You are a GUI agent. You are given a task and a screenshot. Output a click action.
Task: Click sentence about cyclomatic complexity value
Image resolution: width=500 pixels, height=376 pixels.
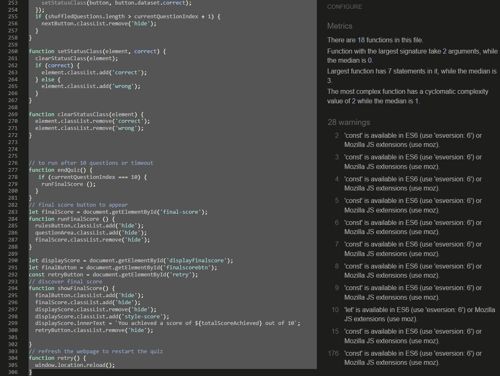click(x=408, y=96)
